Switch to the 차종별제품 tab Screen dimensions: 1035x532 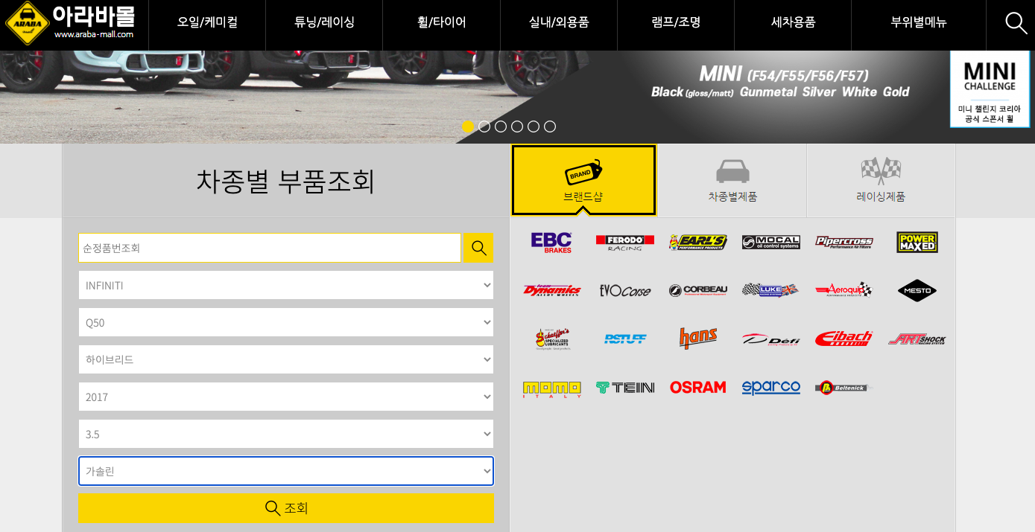click(732, 180)
